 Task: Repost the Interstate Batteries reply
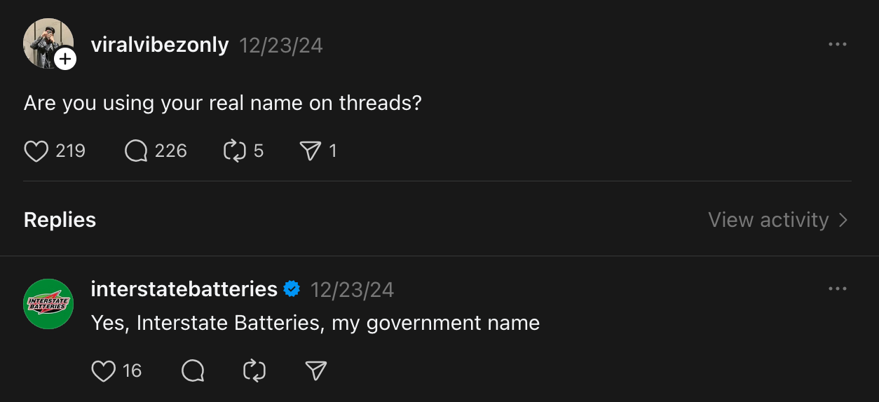(x=254, y=370)
